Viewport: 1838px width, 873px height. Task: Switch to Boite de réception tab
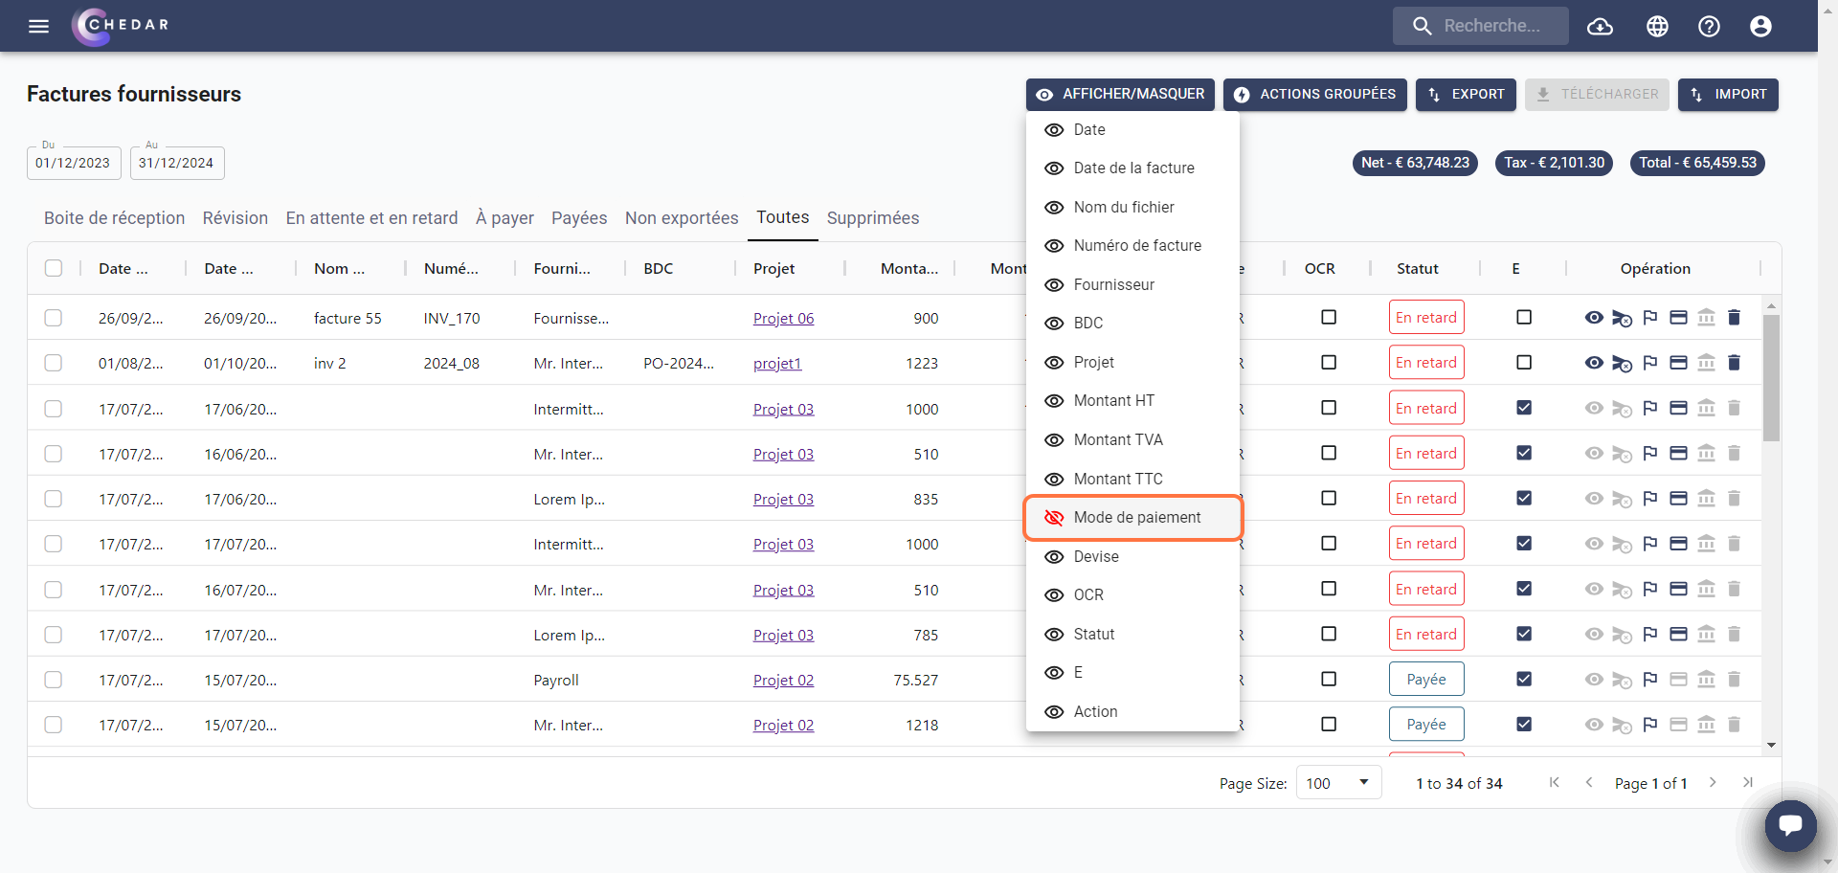[x=114, y=218]
